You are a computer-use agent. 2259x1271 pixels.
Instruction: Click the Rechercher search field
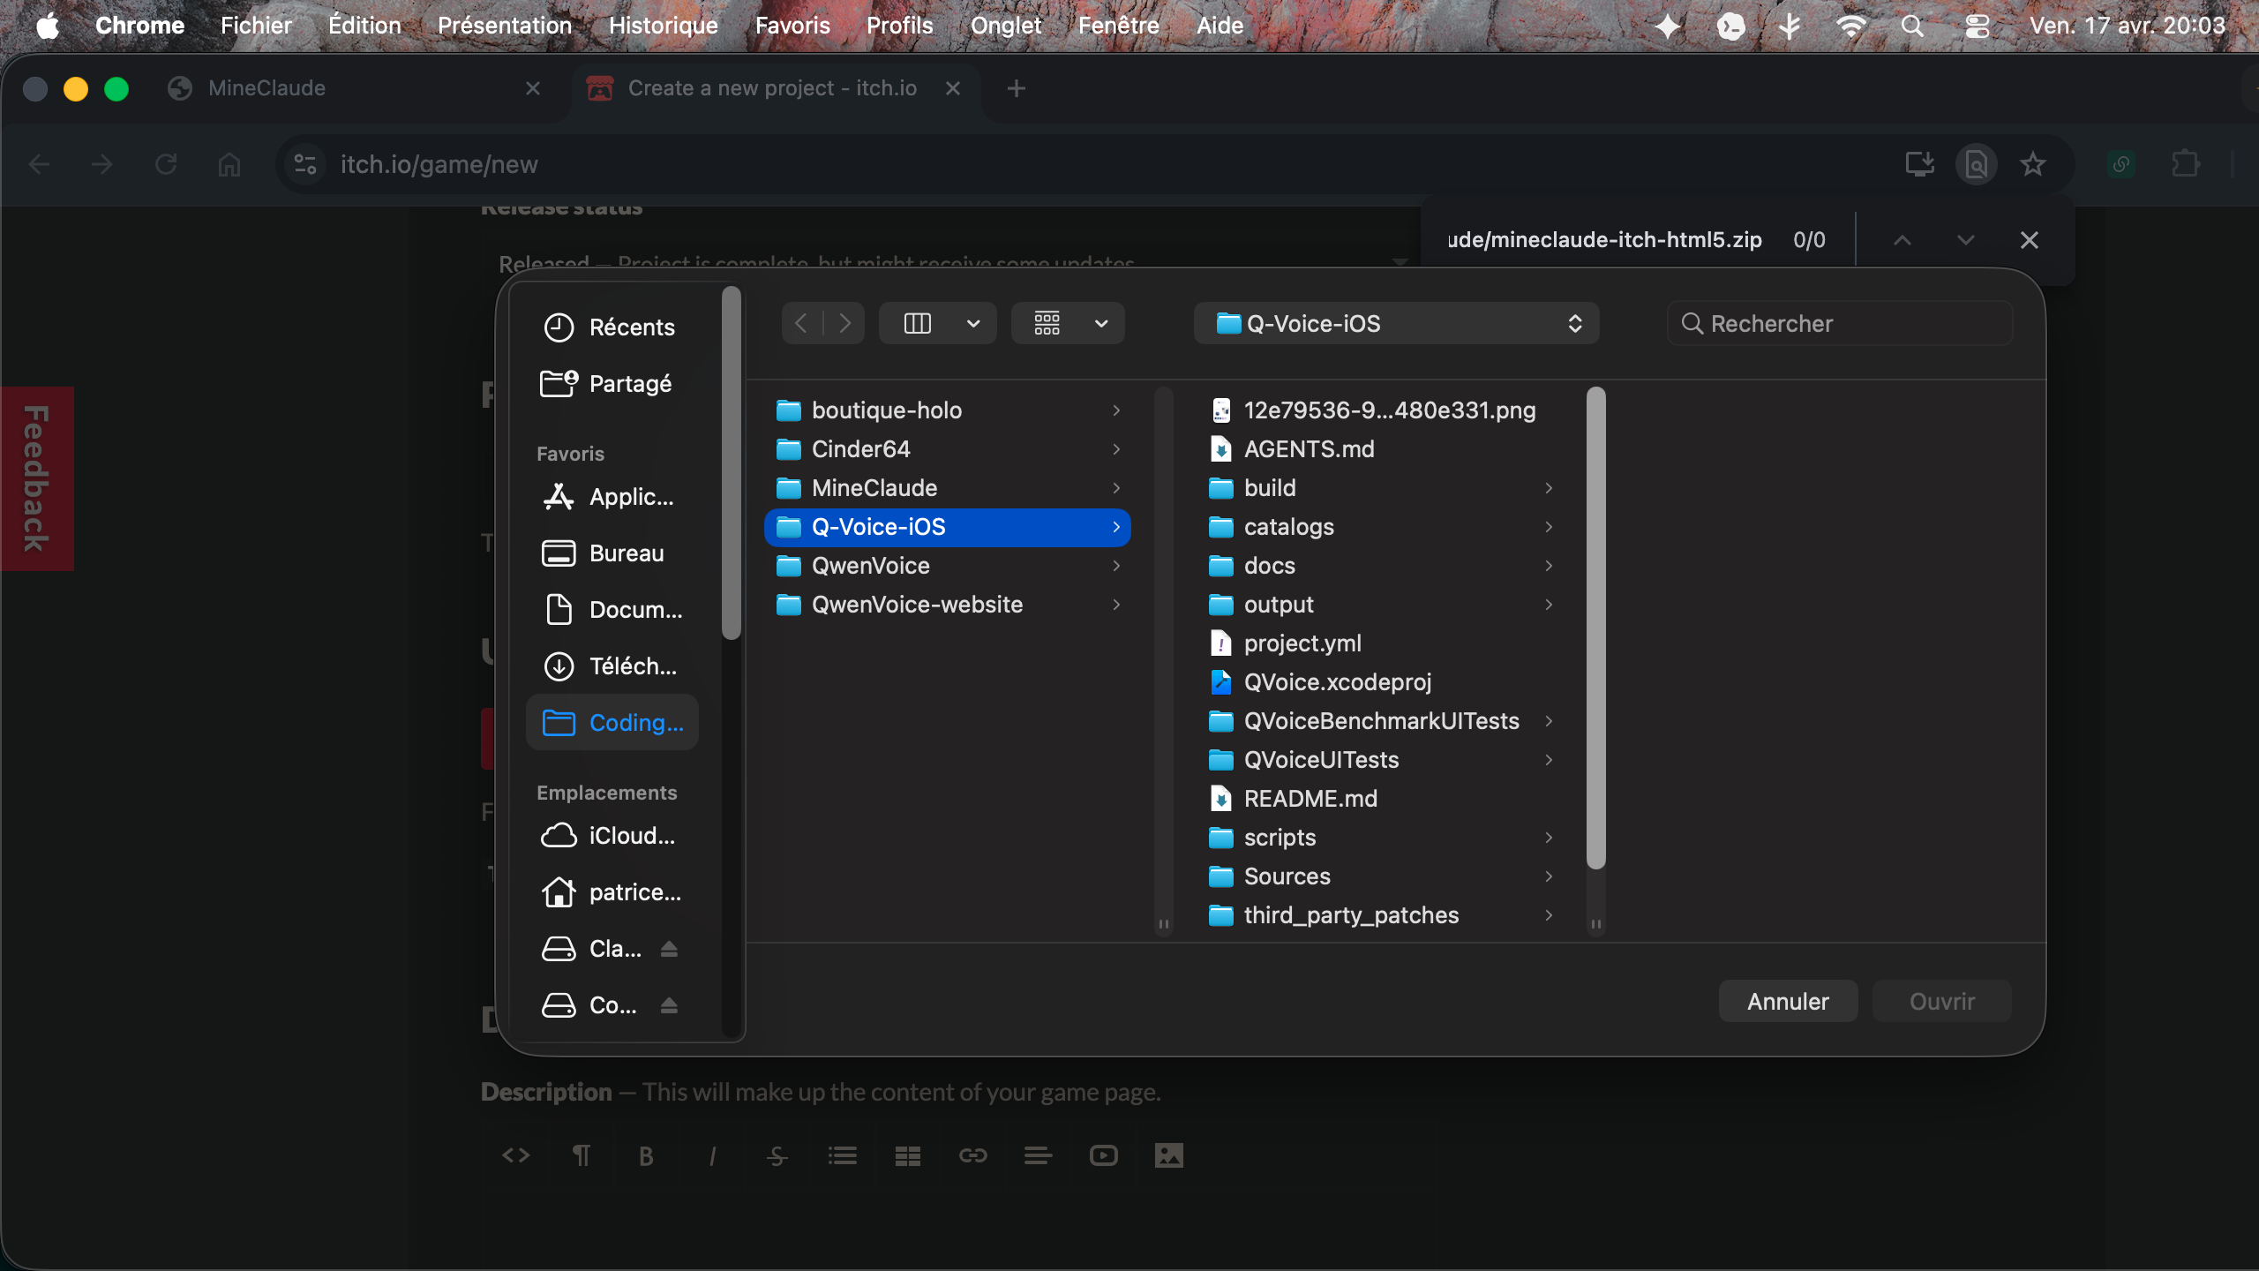tap(1840, 324)
